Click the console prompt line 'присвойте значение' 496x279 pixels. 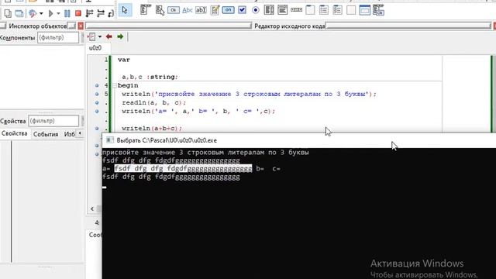coord(205,153)
